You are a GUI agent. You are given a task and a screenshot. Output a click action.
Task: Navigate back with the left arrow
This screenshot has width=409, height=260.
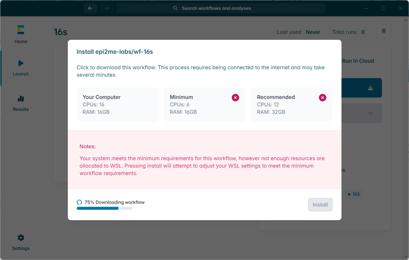click(x=90, y=8)
